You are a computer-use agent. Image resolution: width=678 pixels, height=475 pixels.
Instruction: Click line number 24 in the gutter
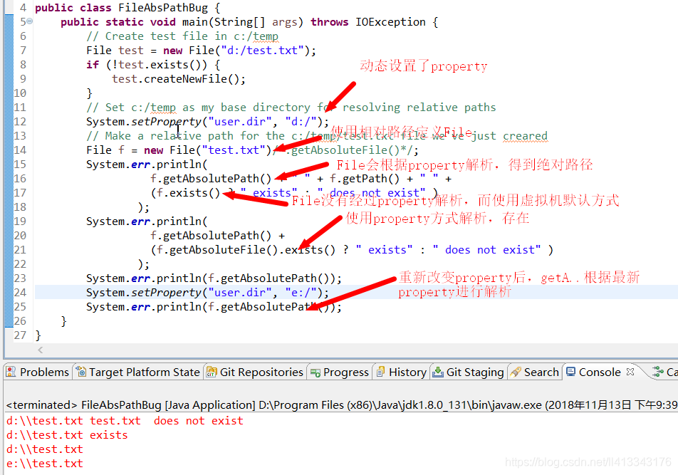pos(20,293)
